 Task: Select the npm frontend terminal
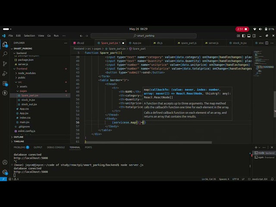point(264,157)
